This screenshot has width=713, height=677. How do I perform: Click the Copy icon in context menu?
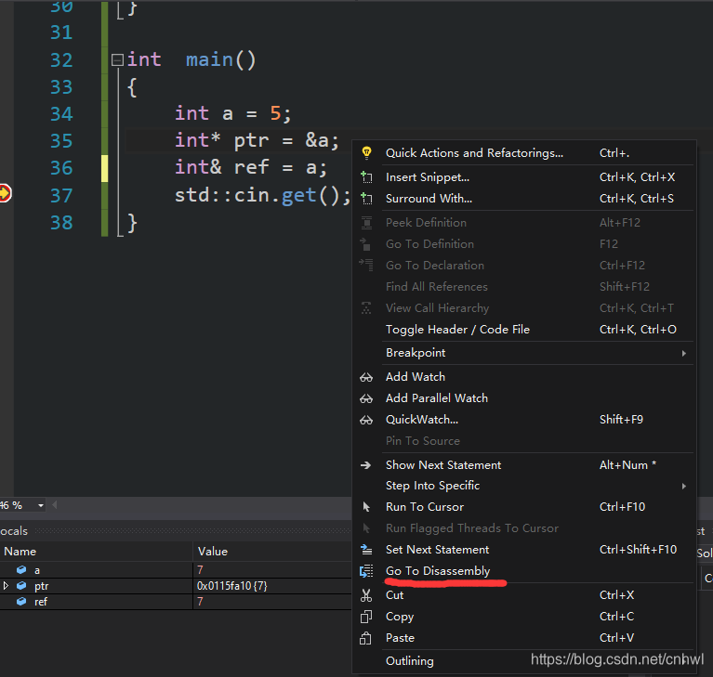click(x=366, y=617)
